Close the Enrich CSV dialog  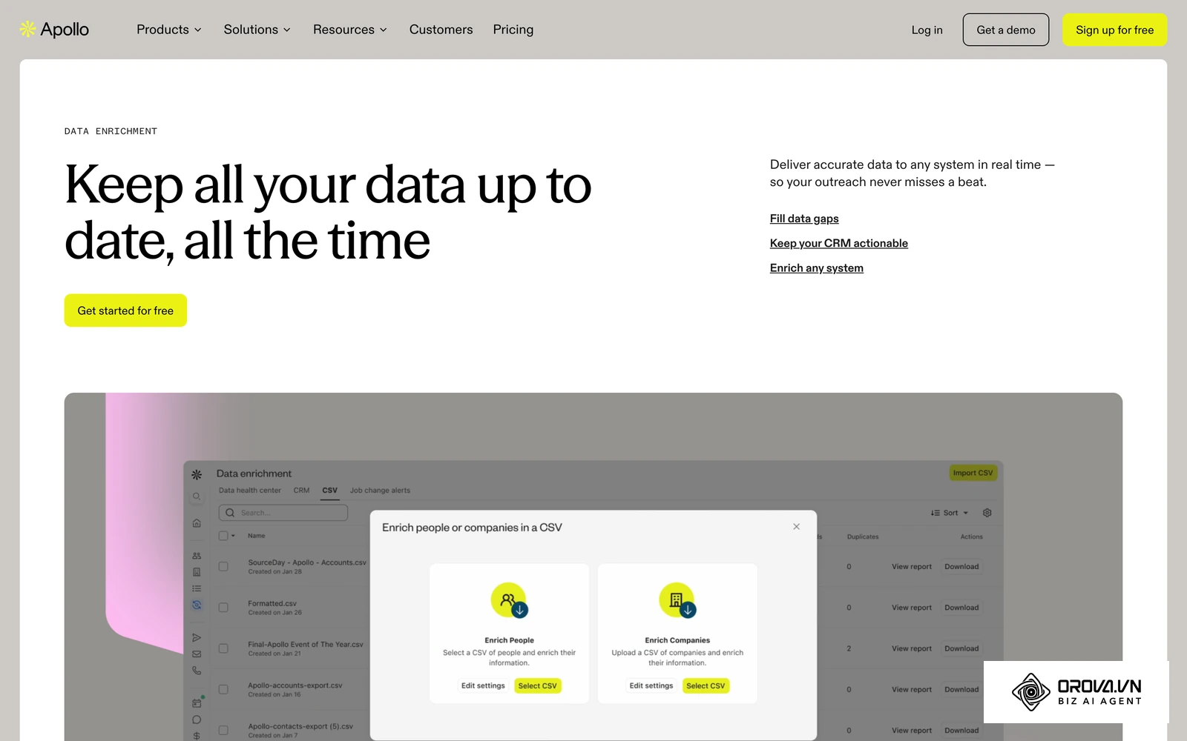point(796,527)
